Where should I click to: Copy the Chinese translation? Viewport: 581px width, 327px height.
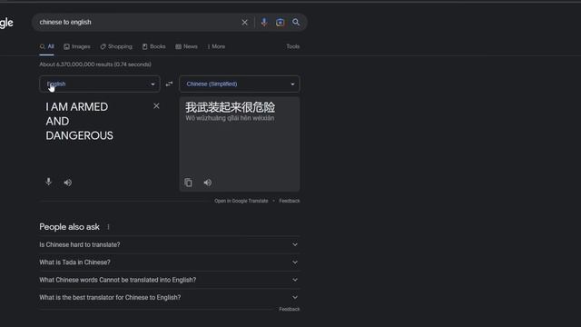tap(188, 183)
